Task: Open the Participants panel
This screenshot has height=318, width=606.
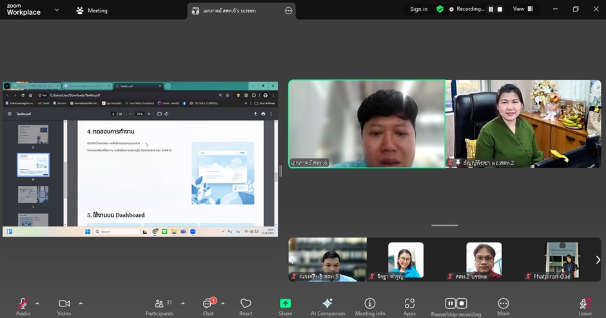Action: point(159,306)
